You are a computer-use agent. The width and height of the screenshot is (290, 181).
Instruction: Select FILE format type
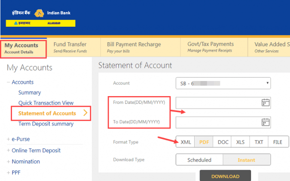pyautogui.click(x=278, y=142)
